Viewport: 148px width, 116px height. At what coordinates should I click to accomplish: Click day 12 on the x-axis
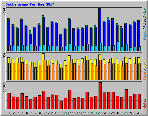coord(56,113)
